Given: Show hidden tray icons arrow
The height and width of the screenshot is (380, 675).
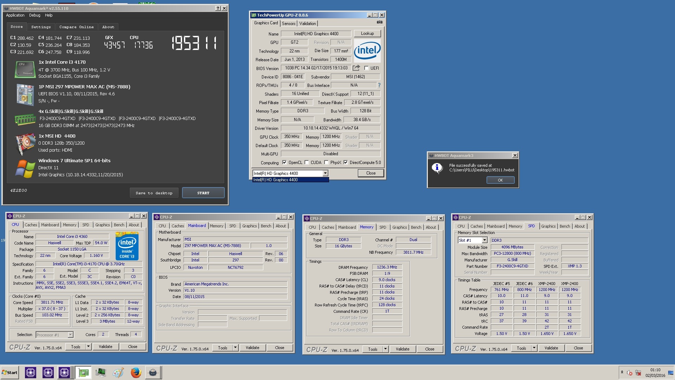Looking at the screenshot, I should (622, 372).
